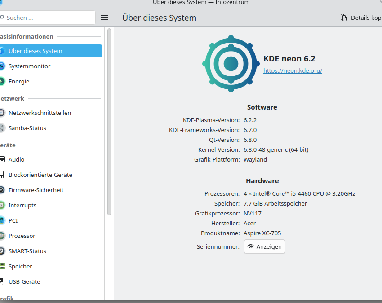Click the NV117 graphics processor value
The image size is (382, 303).
click(253, 213)
